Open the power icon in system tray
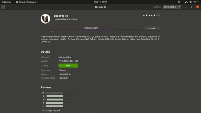The height and width of the screenshot is (113, 201). point(195,2)
